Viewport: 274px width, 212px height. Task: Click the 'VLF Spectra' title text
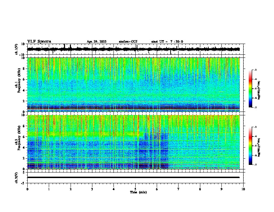[x=39, y=42]
